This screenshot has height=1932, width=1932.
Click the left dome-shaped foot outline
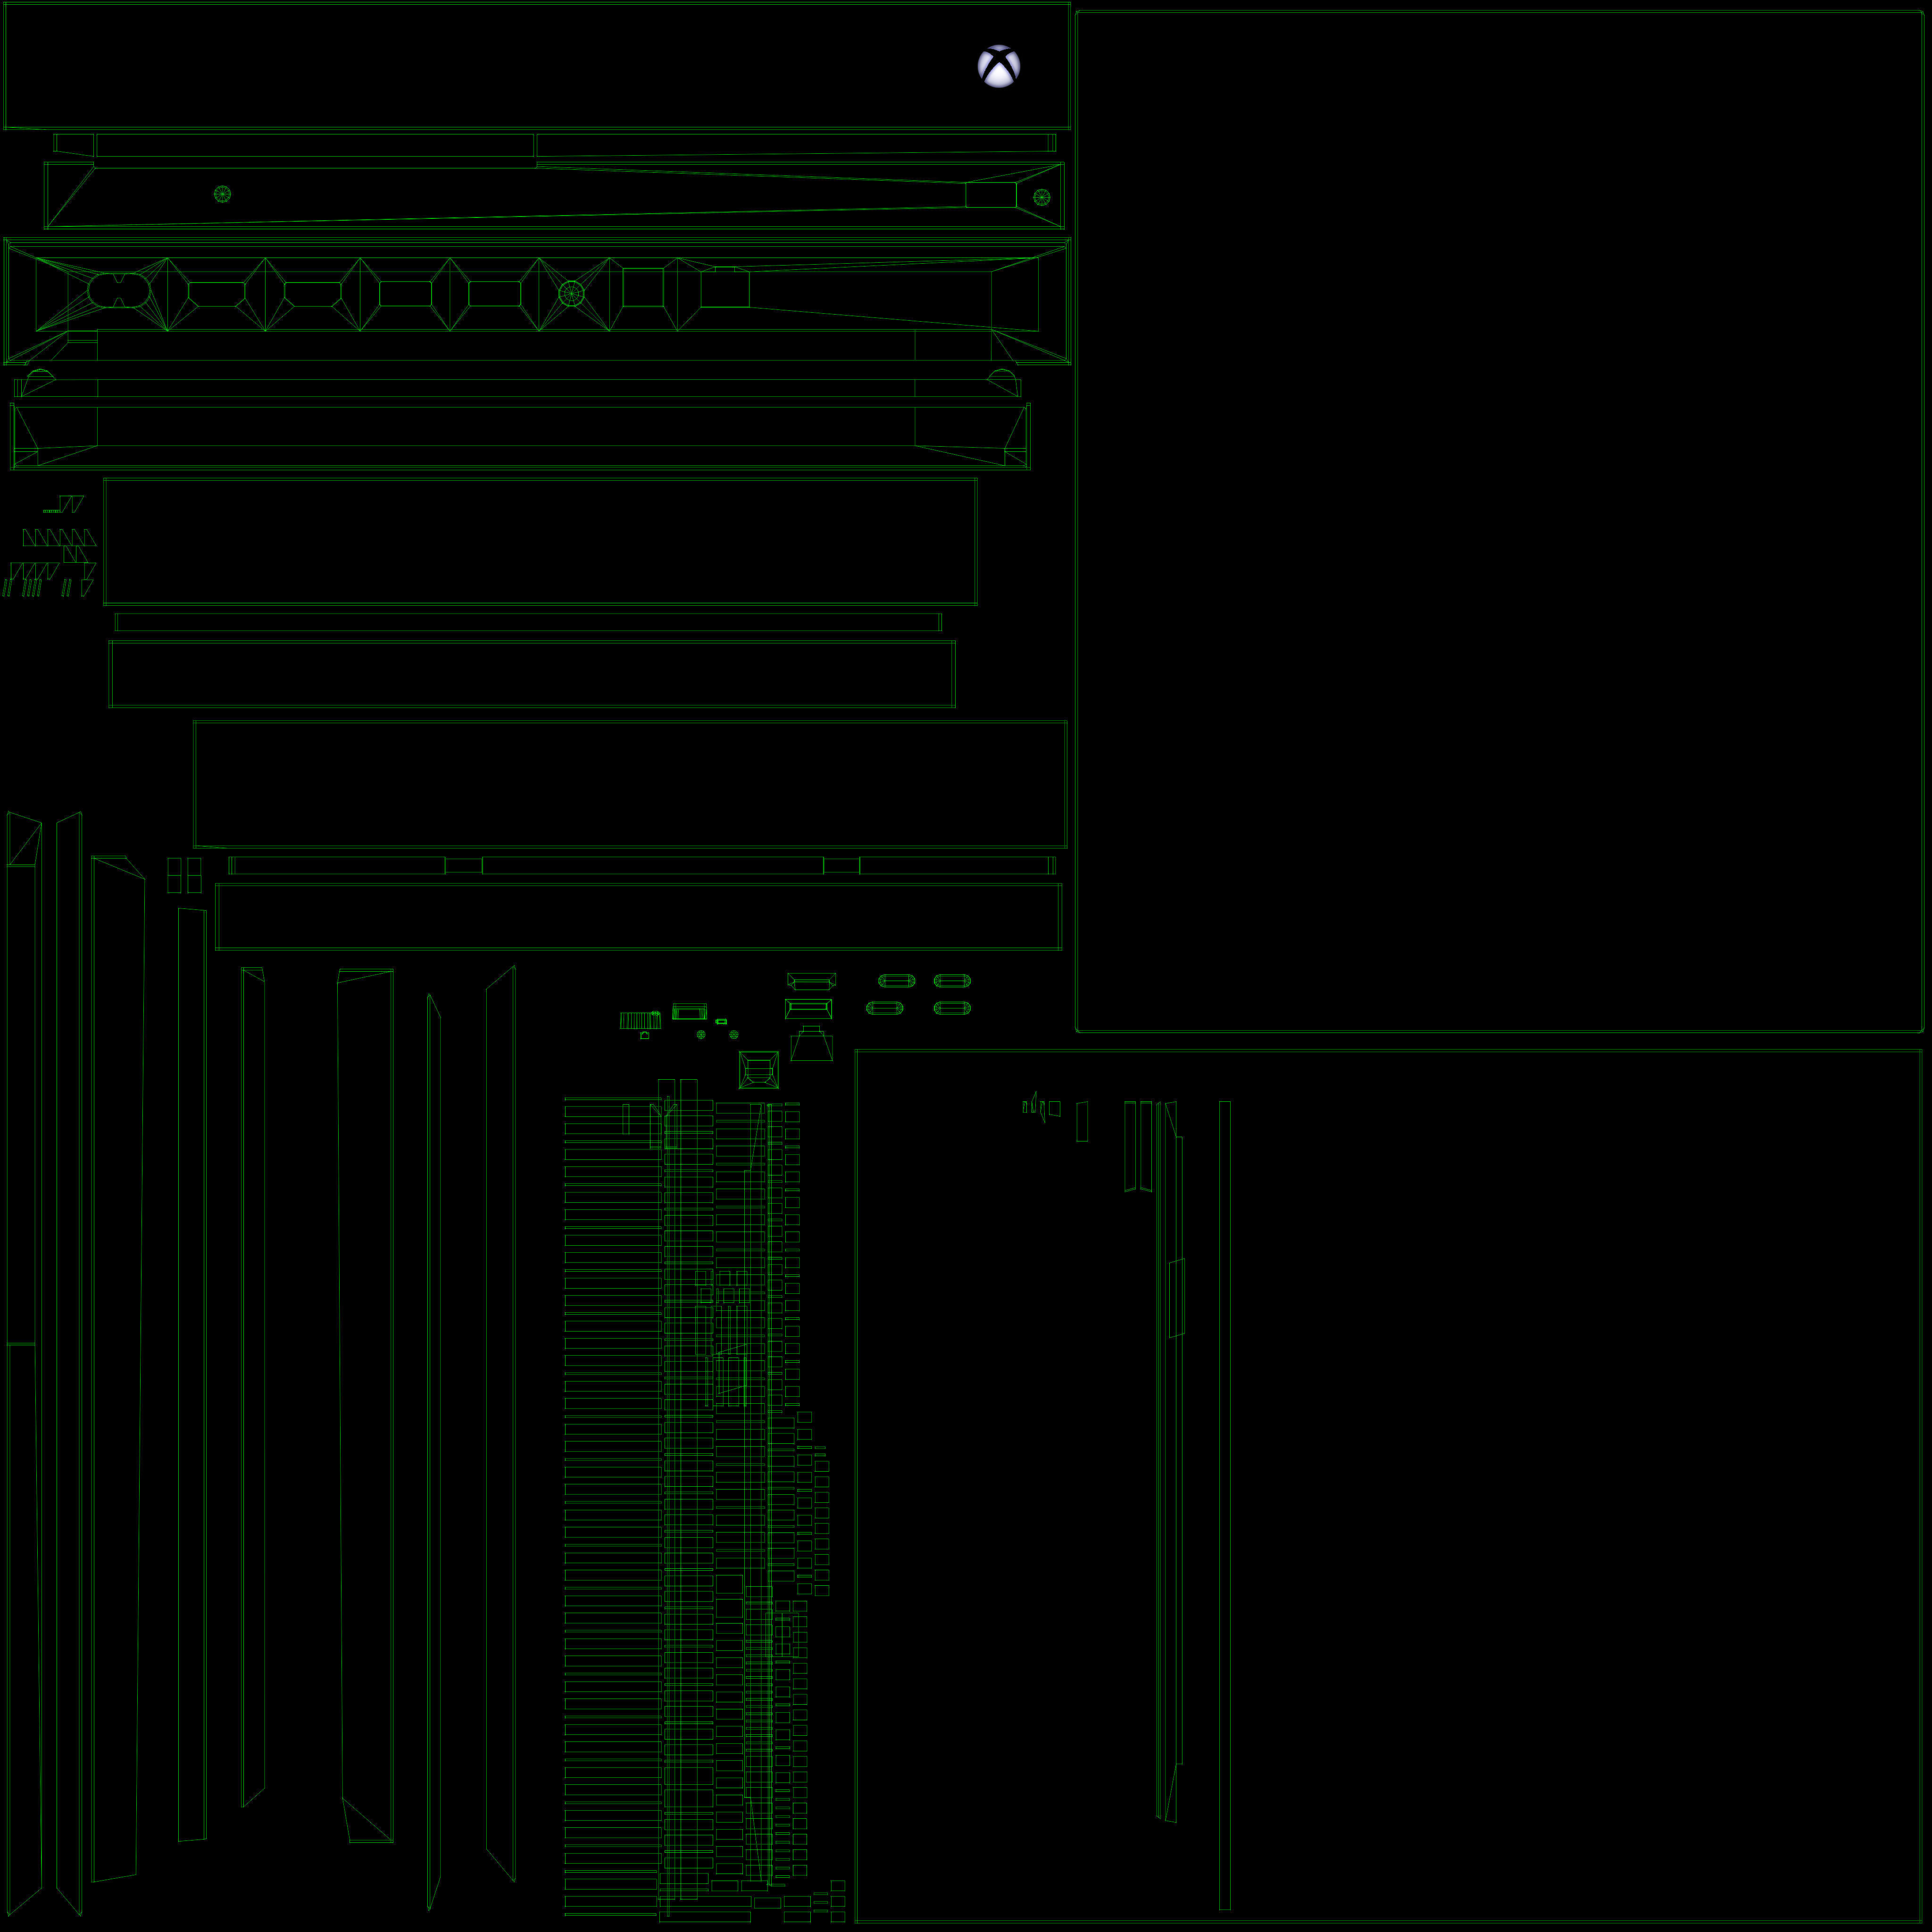(x=39, y=375)
